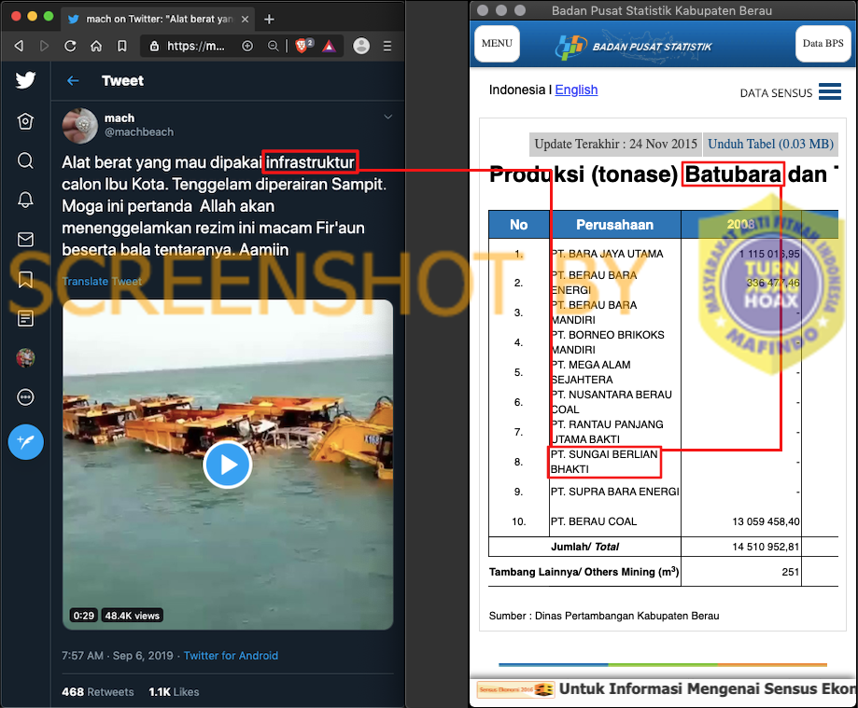Click the address bar URL field

195,47
